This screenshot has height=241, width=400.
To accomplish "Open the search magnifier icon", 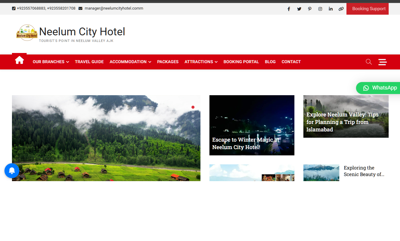I will pos(369,62).
